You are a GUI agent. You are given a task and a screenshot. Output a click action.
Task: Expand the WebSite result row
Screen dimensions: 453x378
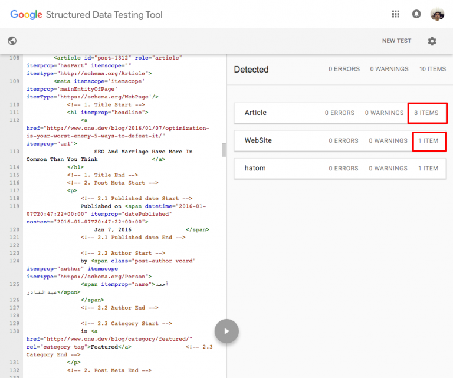click(x=340, y=140)
